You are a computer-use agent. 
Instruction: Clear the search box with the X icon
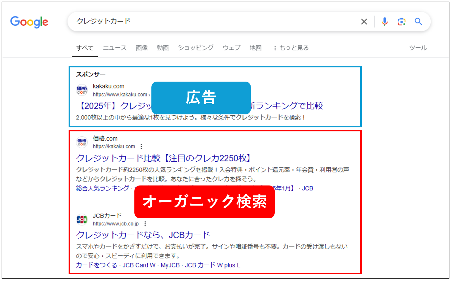click(x=364, y=22)
